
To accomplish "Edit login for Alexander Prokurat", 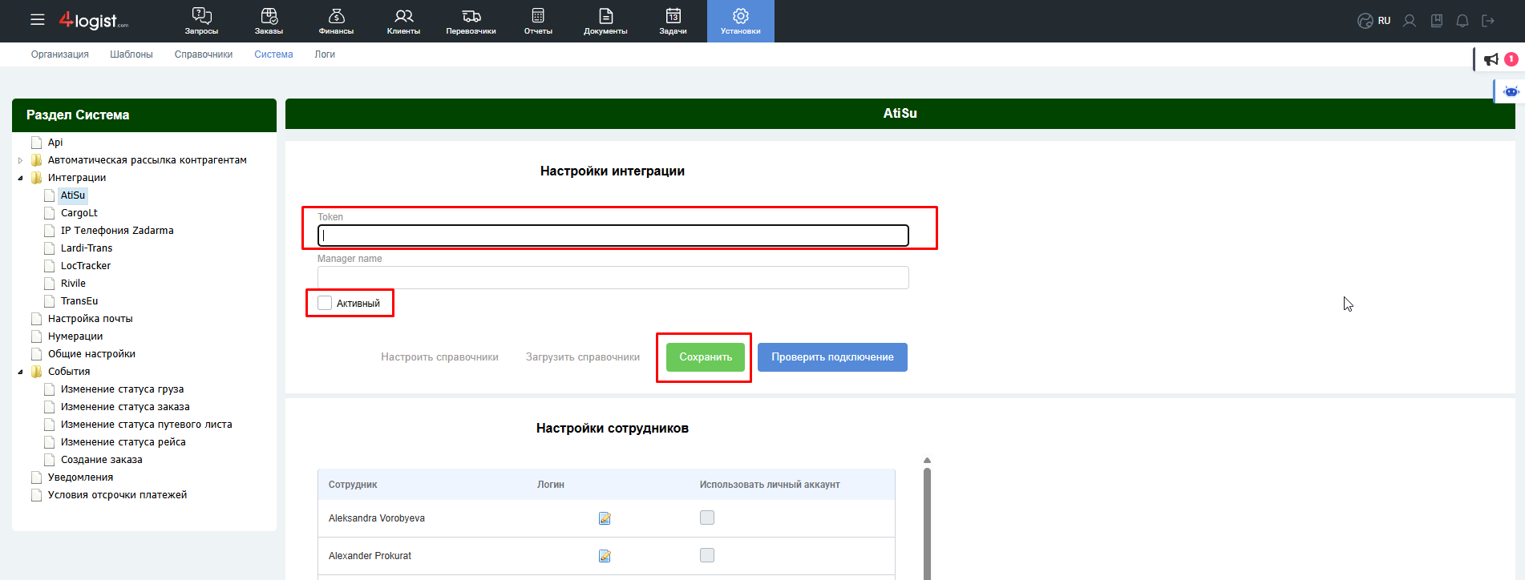I will (605, 556).
